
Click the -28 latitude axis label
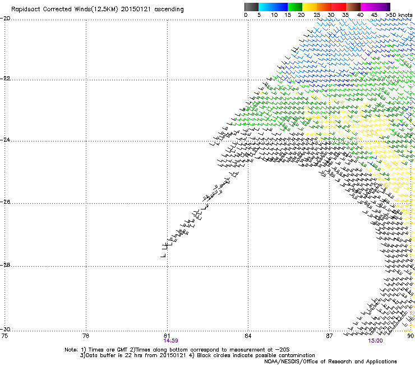coord(5,265)
